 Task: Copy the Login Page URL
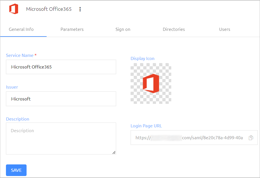click(251, 138)
